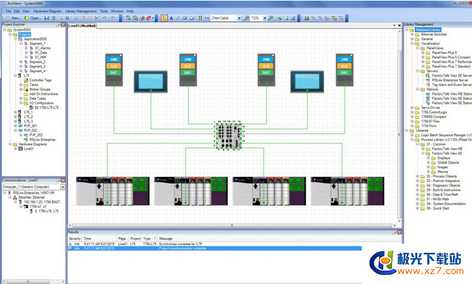The width and height of the screenshot is (472, 284).
Task: Sort results by Severity column header
Action: pos(75,238)
